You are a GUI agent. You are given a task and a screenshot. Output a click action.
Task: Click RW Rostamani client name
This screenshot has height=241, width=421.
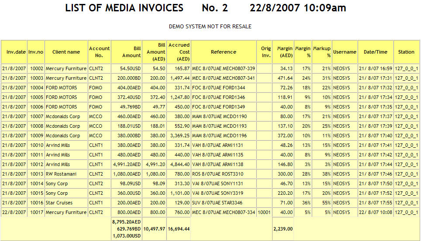point(61,174)
